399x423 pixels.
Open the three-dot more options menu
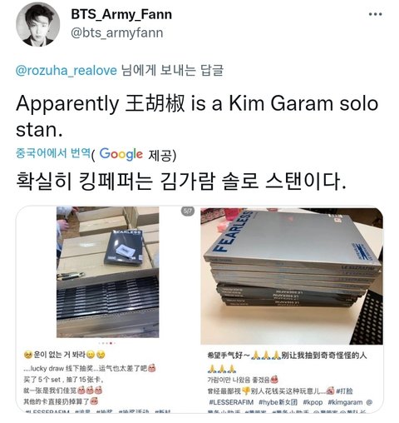(x=376, y=14)
